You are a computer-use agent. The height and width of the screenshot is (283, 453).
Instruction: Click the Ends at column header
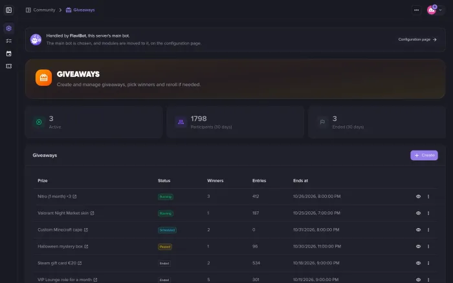(300, 180)
